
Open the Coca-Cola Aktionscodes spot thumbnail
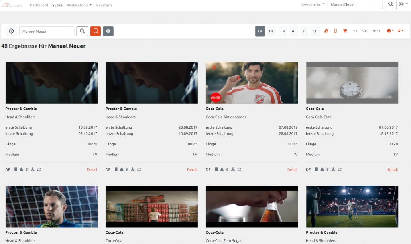(x=252, y=83)
